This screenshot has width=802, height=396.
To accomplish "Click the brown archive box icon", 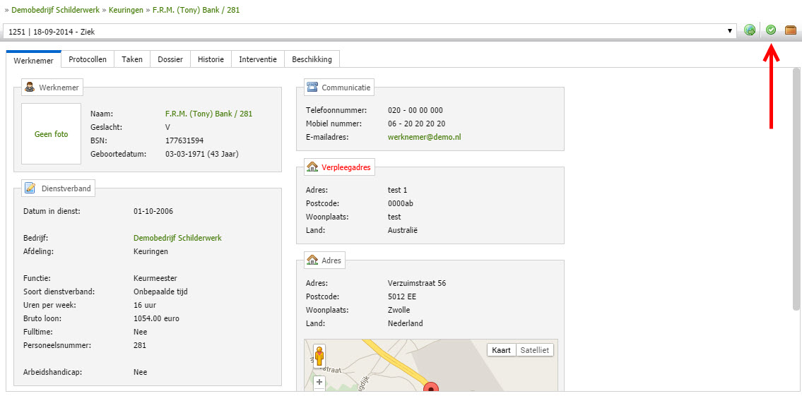I will click(791, 30).
